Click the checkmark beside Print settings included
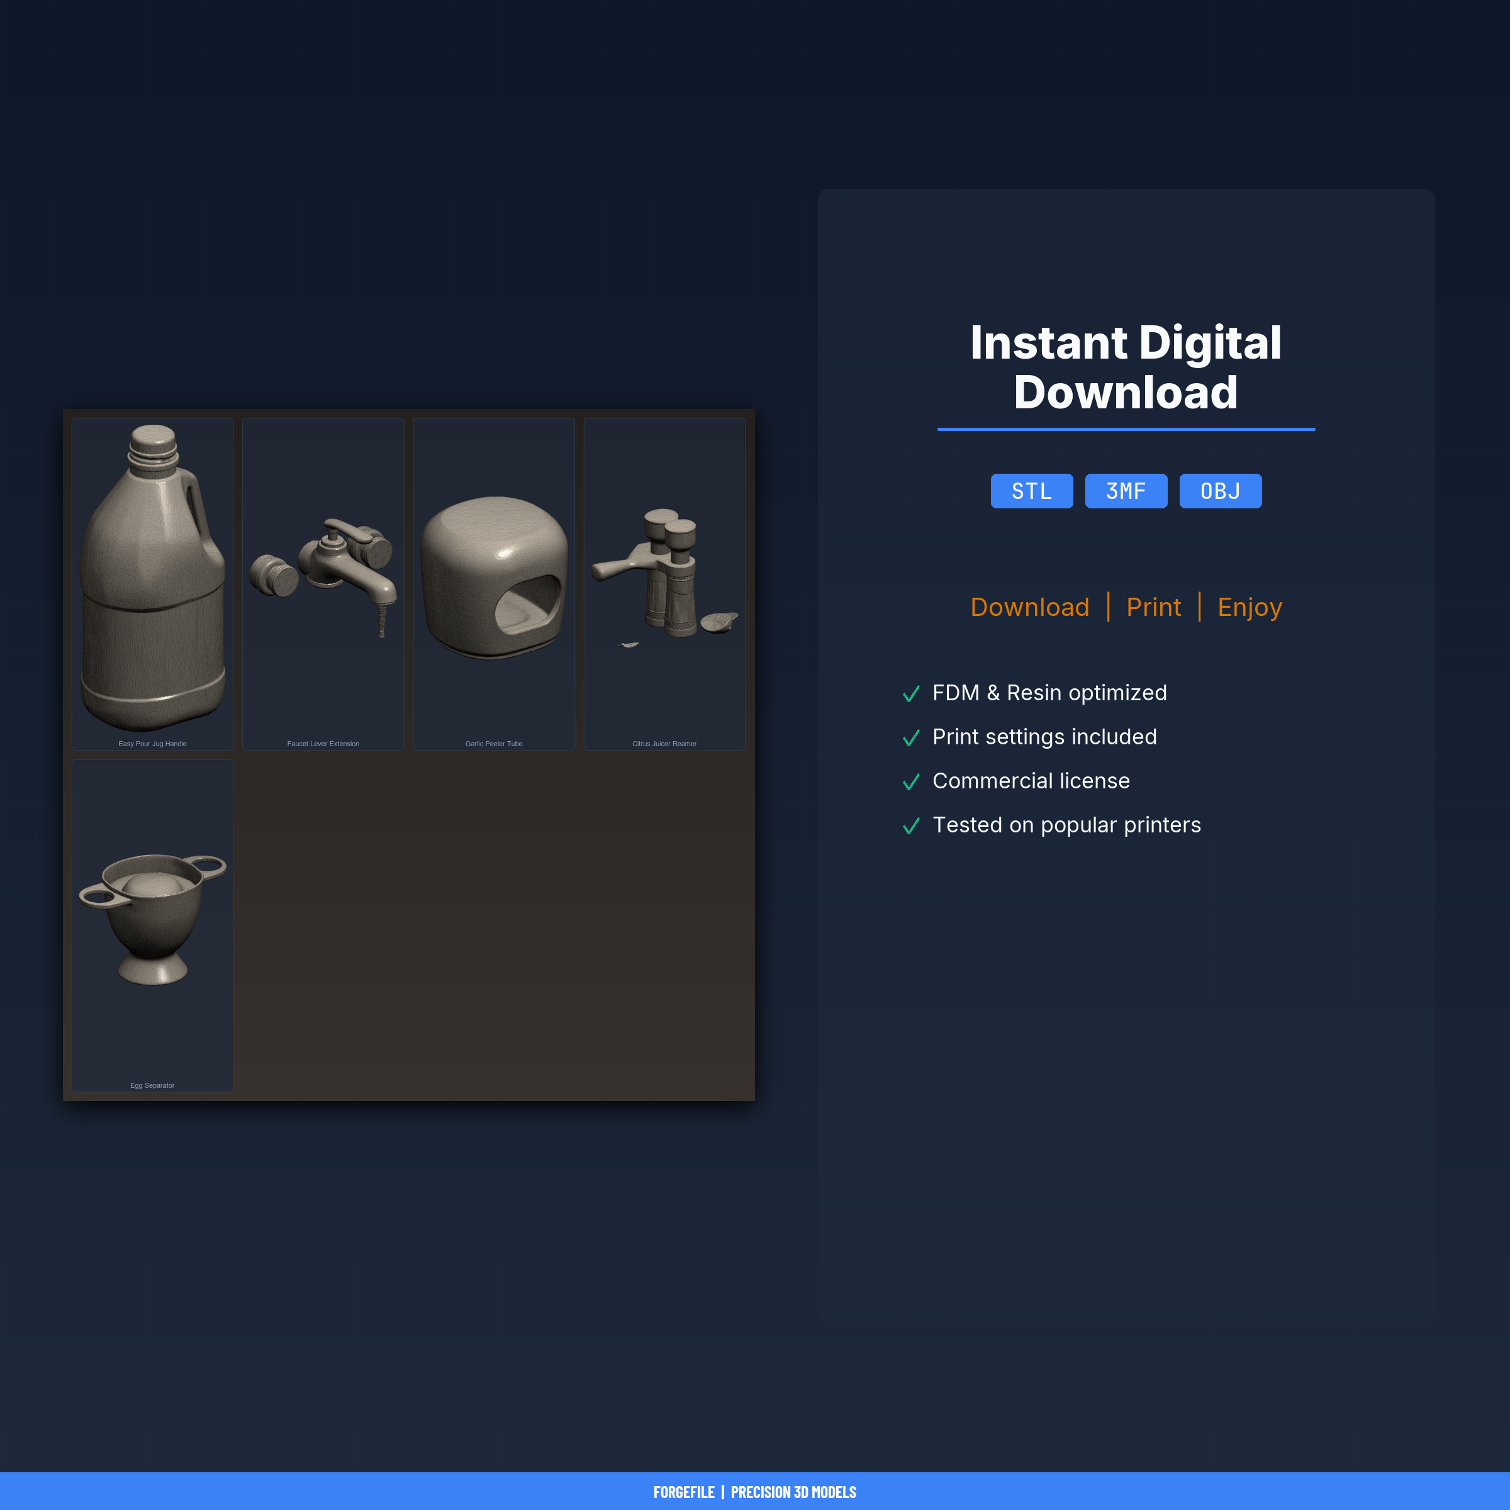Viewport: 1510px width, 1510px height. pos(910,737)
